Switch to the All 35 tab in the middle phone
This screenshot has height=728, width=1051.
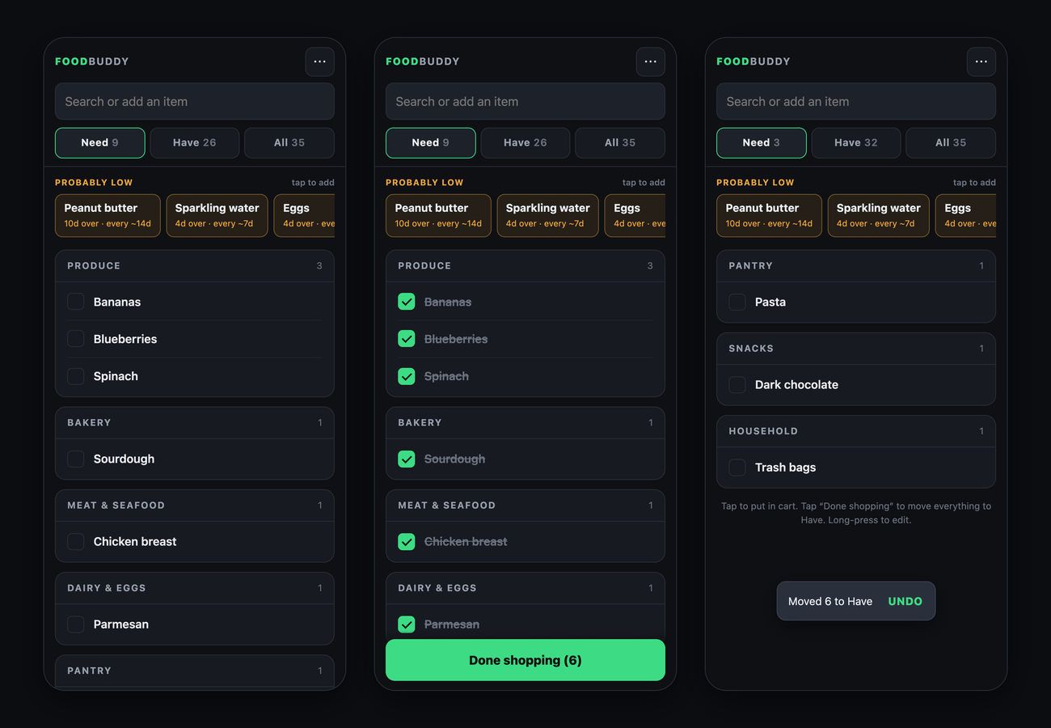620,142
